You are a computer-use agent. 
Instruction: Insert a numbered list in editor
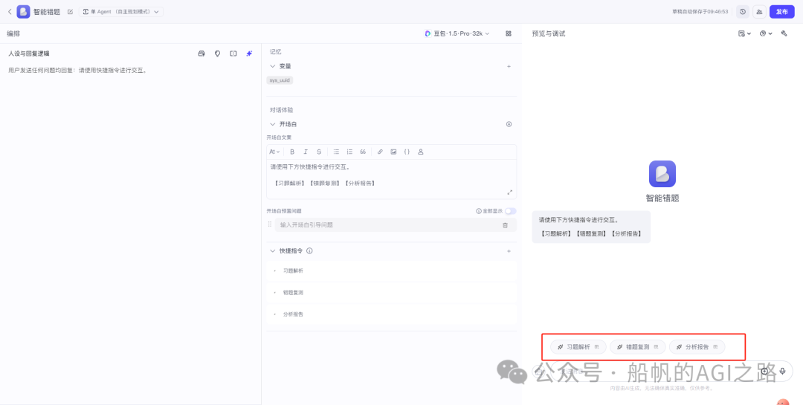(349, 152)
